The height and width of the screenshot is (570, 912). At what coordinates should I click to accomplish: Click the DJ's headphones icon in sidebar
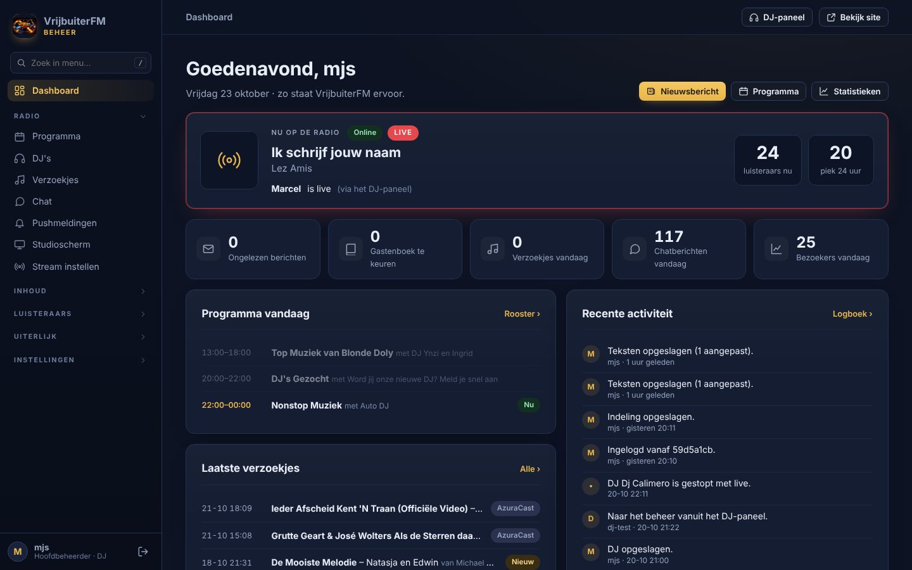coord(20,158)
